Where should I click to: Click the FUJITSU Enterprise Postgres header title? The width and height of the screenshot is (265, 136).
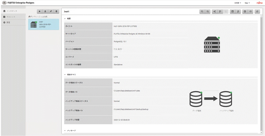coord(21,3)
